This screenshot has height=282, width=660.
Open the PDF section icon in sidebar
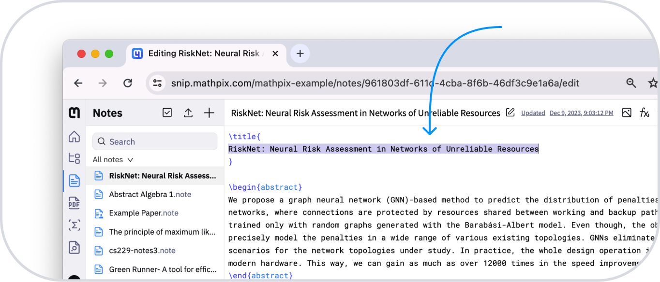(x=74, y=203)
